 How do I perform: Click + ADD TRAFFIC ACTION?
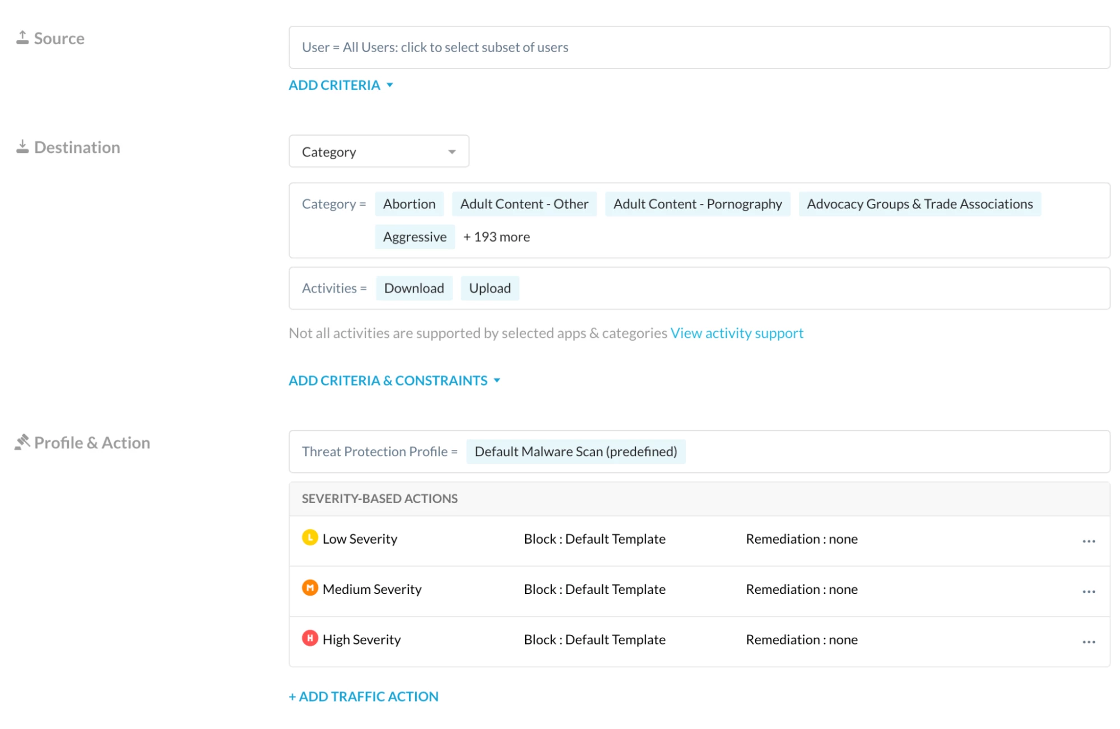363,697
